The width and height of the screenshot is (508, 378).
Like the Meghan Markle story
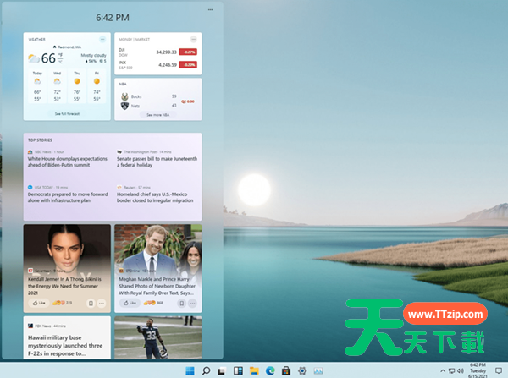(x=129, y=302)
